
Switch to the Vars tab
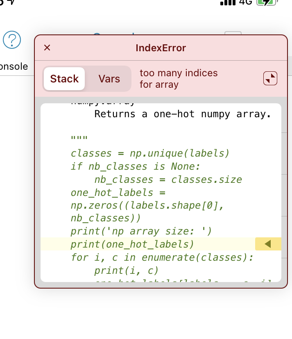click(x=109, y=79)
